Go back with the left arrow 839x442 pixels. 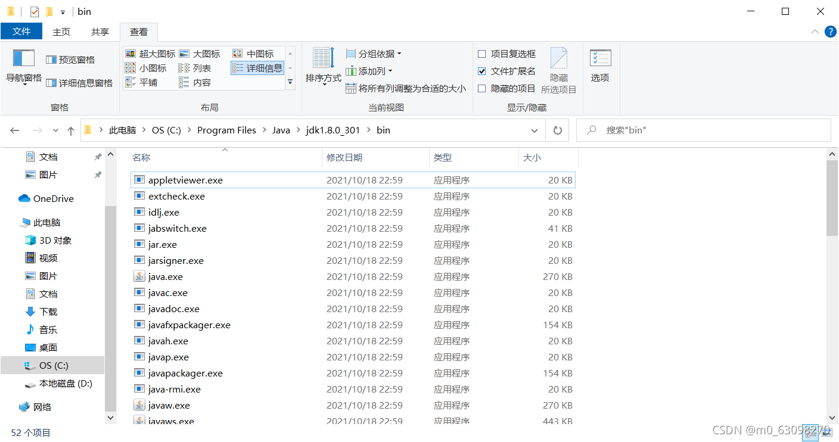click(x=15, y=130)
